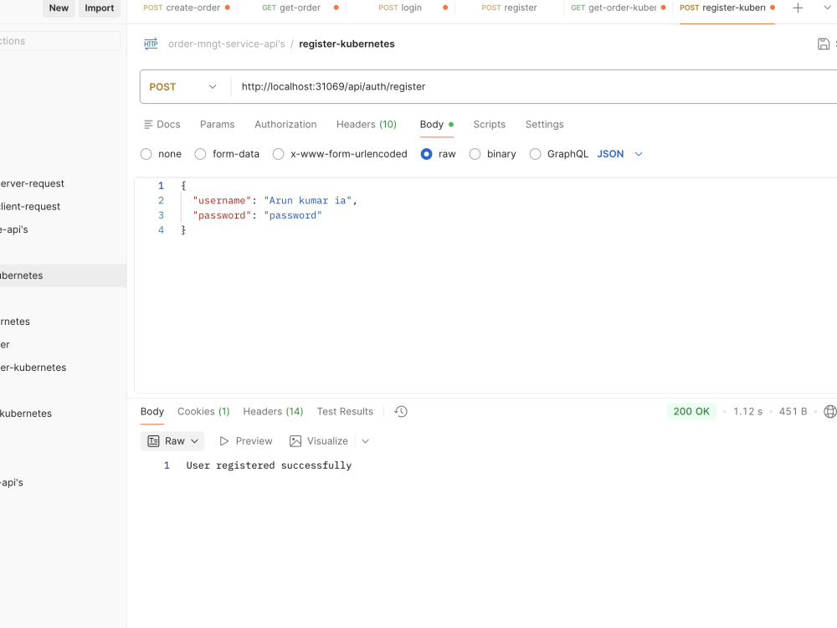Click the Preview response button
837x628 pixels.
coord(246,441)
